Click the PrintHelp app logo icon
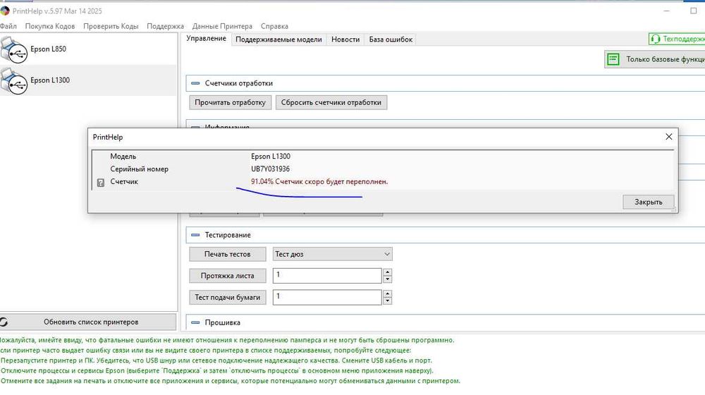The height and width of the screenshot is (395, 705). pyautogui.click(x=5, y=11)
